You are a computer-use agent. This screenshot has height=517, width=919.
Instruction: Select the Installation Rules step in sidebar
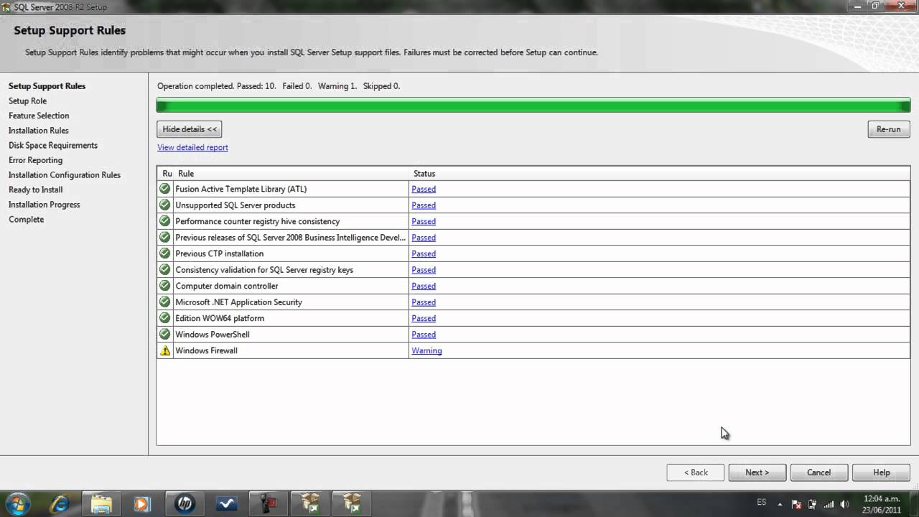(39, 131)
